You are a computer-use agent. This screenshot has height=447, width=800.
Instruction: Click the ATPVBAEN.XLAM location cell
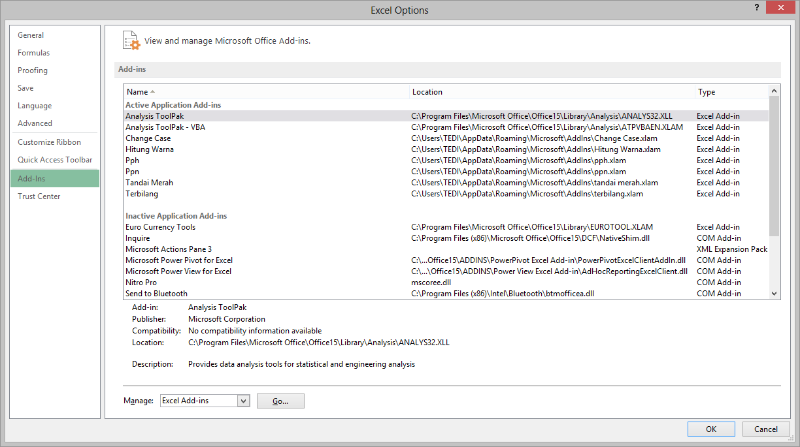[x=547, y=127]
